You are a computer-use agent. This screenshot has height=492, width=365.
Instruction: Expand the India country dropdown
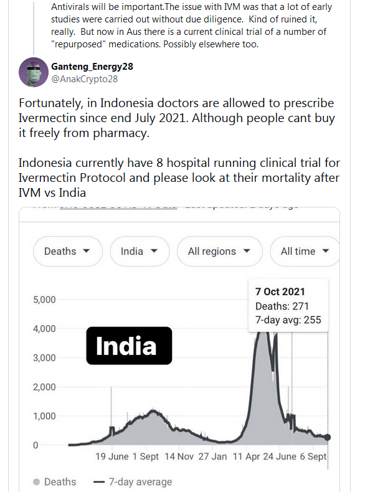[140, 252]
